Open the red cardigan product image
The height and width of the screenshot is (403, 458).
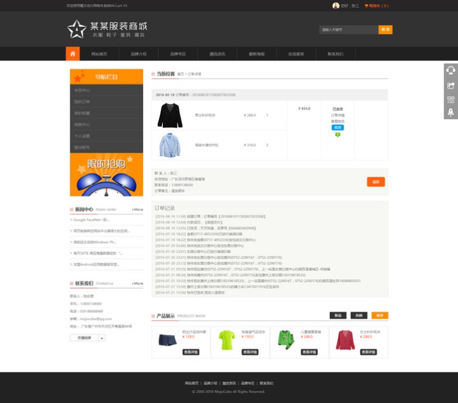[x=345, y=340]
